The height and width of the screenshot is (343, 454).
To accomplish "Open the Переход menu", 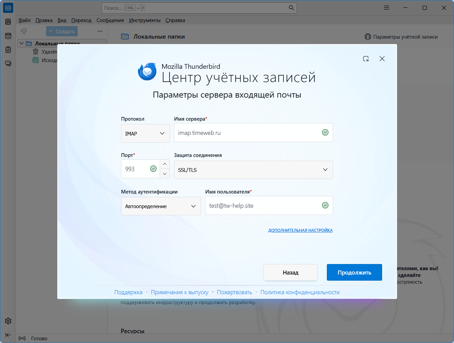I will (81, 20).
